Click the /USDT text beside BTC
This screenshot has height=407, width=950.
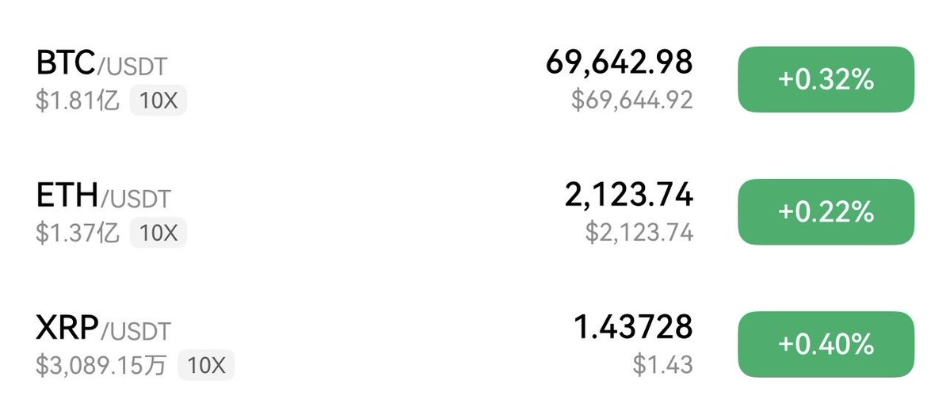click(132, 65)
